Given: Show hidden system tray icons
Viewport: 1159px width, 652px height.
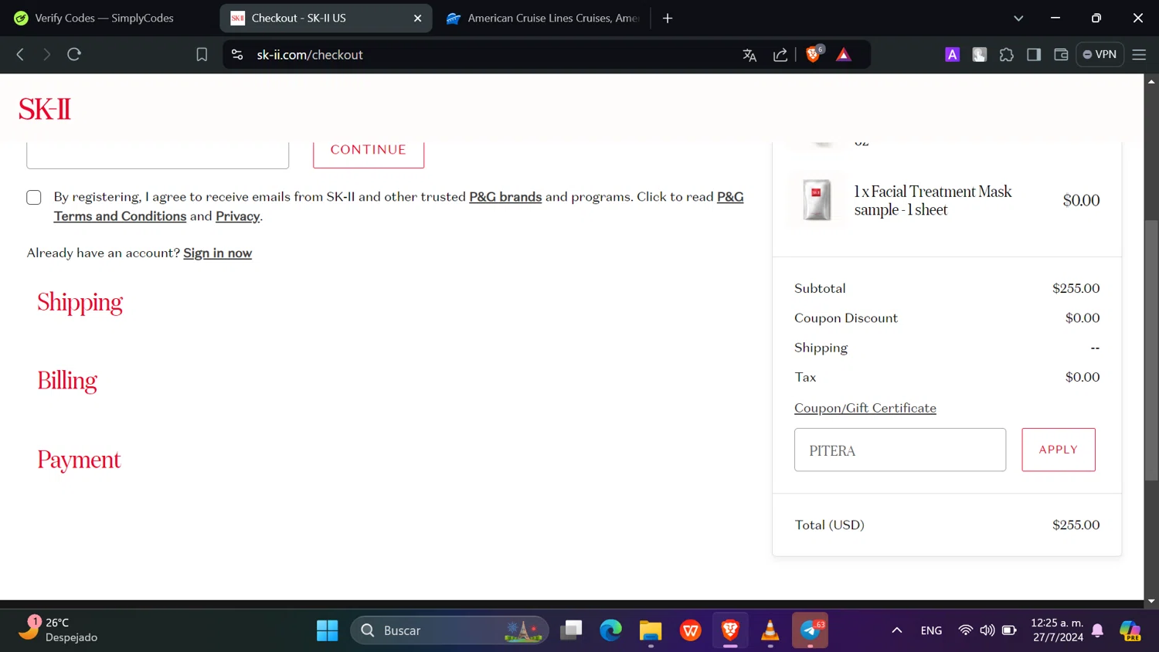Looking at the screenshot, I should tap(896, 630).
